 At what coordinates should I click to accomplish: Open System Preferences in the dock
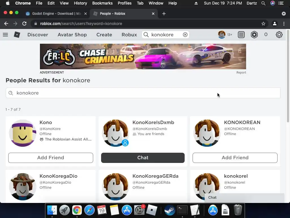pyautogui.click(x=139, y=210)
